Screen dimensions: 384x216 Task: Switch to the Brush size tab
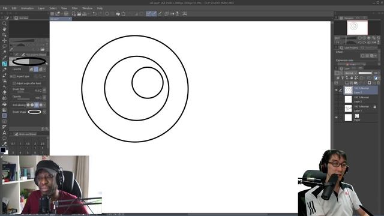tap(25, 134)
